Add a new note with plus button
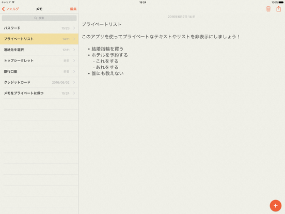285x214 pixels. 276,206
